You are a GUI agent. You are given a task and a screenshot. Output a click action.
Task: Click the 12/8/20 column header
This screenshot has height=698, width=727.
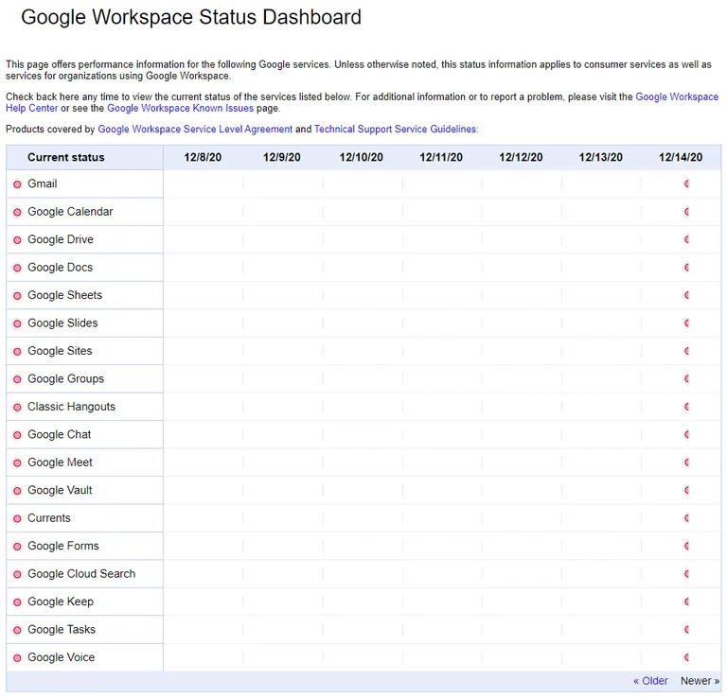203,158
